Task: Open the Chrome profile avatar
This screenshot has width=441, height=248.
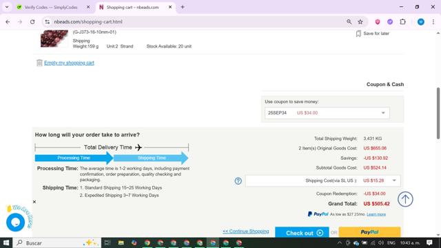Action: (x=421, y=21)
